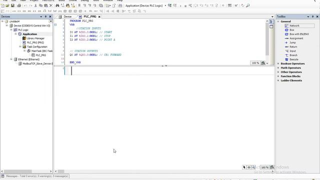The image size is (320, 180).
Task: Open the Application device selector dropdown
Action: pyautogui.click(x=165, y=5)
